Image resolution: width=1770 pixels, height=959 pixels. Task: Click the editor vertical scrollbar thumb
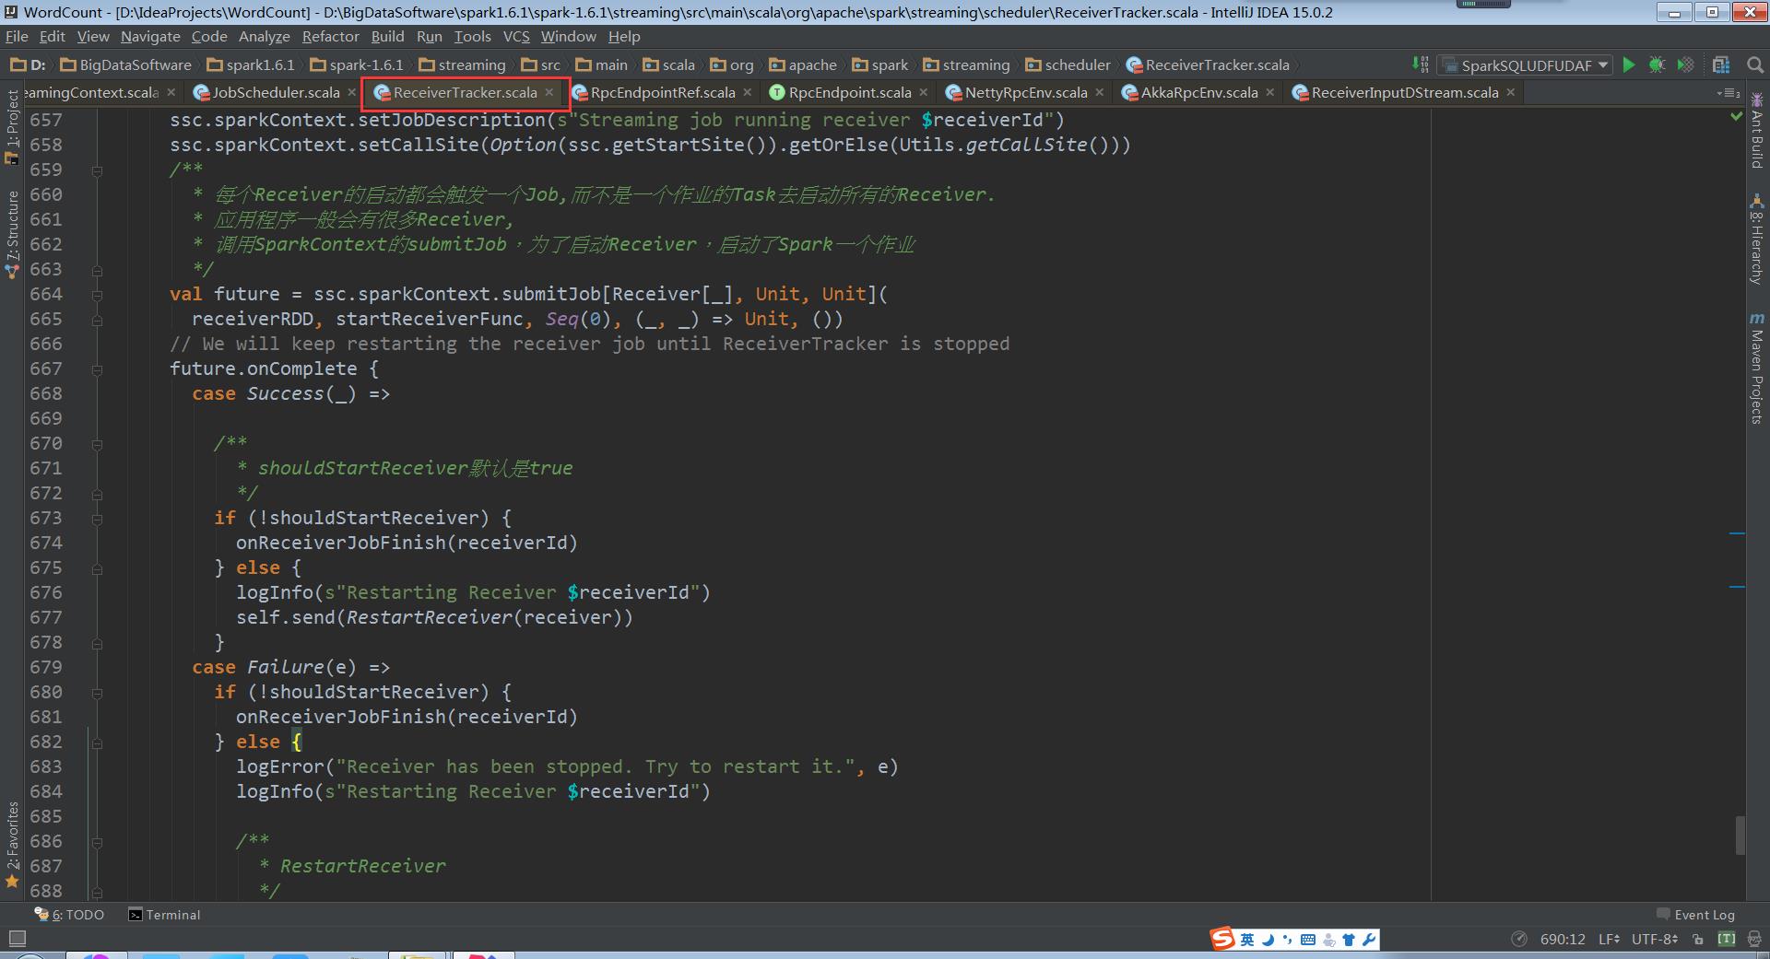(1740, 836)
